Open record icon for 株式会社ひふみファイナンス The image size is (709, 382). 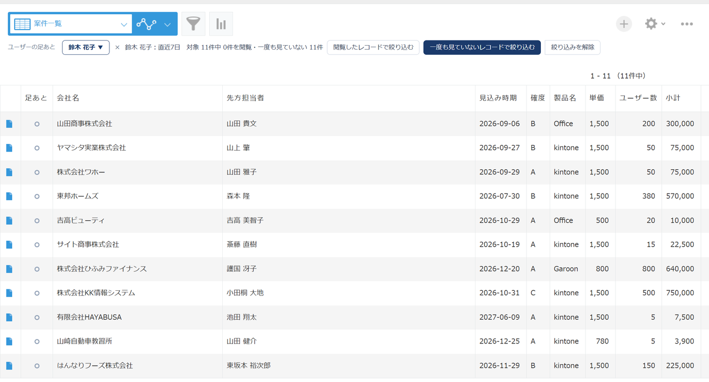pos(9,269)
